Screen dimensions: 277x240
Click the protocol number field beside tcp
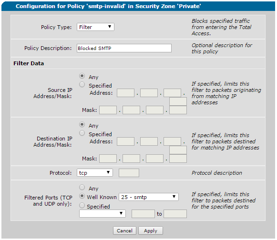point(129,173)
